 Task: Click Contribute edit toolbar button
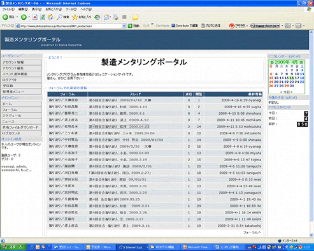[x=185, y=25]
